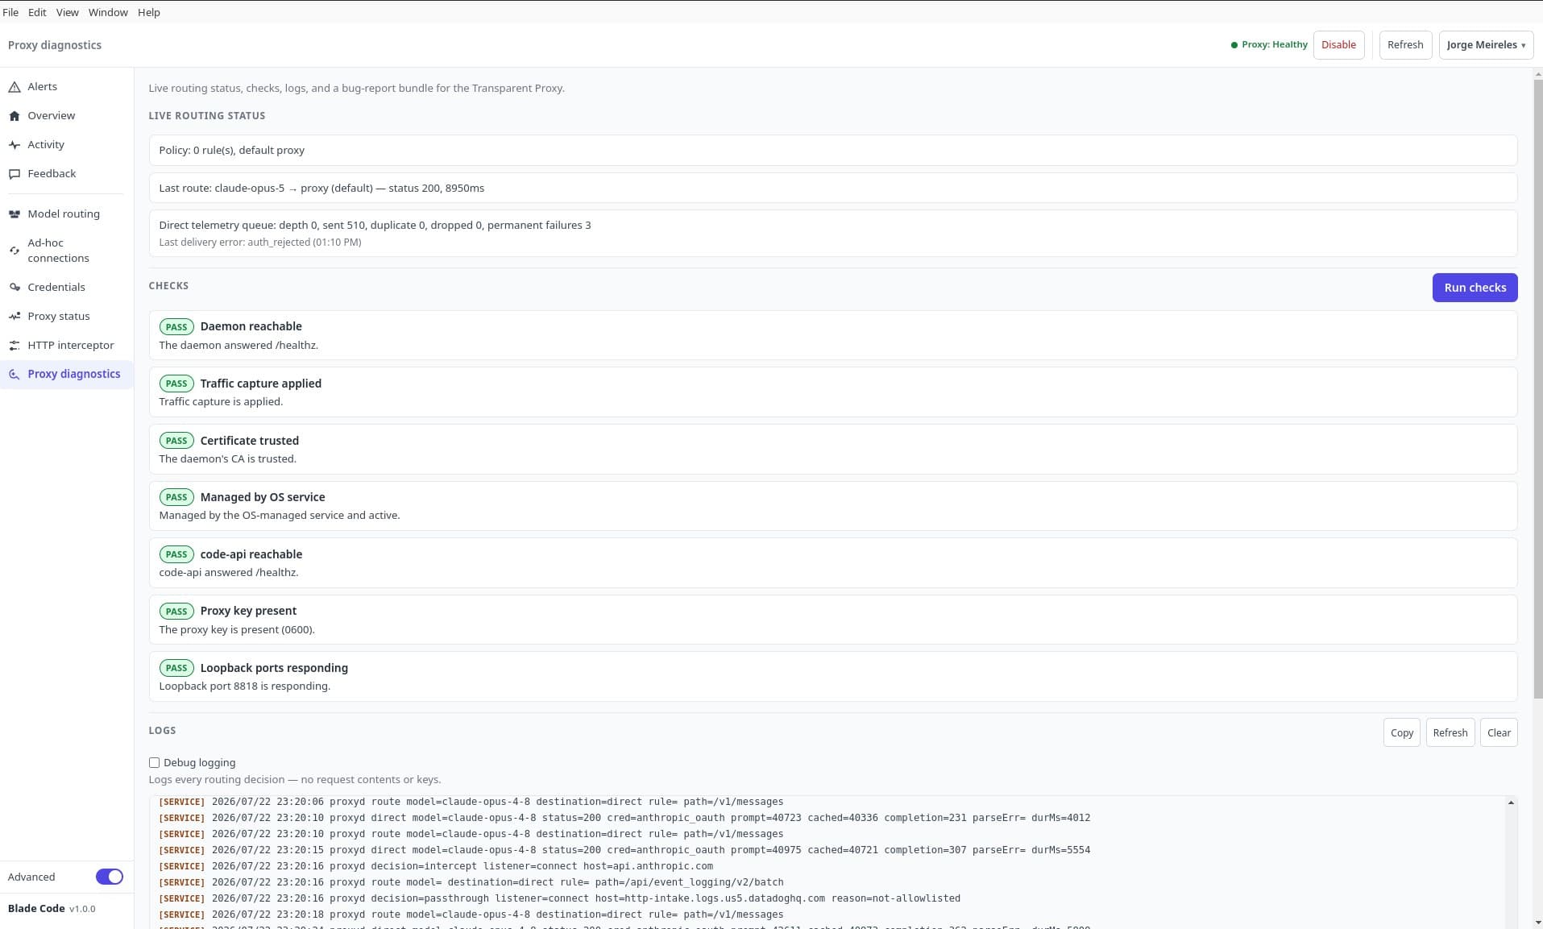Click the log line with host=api.anthropic.com
Screen dimensions: 1543x929
[x=436, y=866]
